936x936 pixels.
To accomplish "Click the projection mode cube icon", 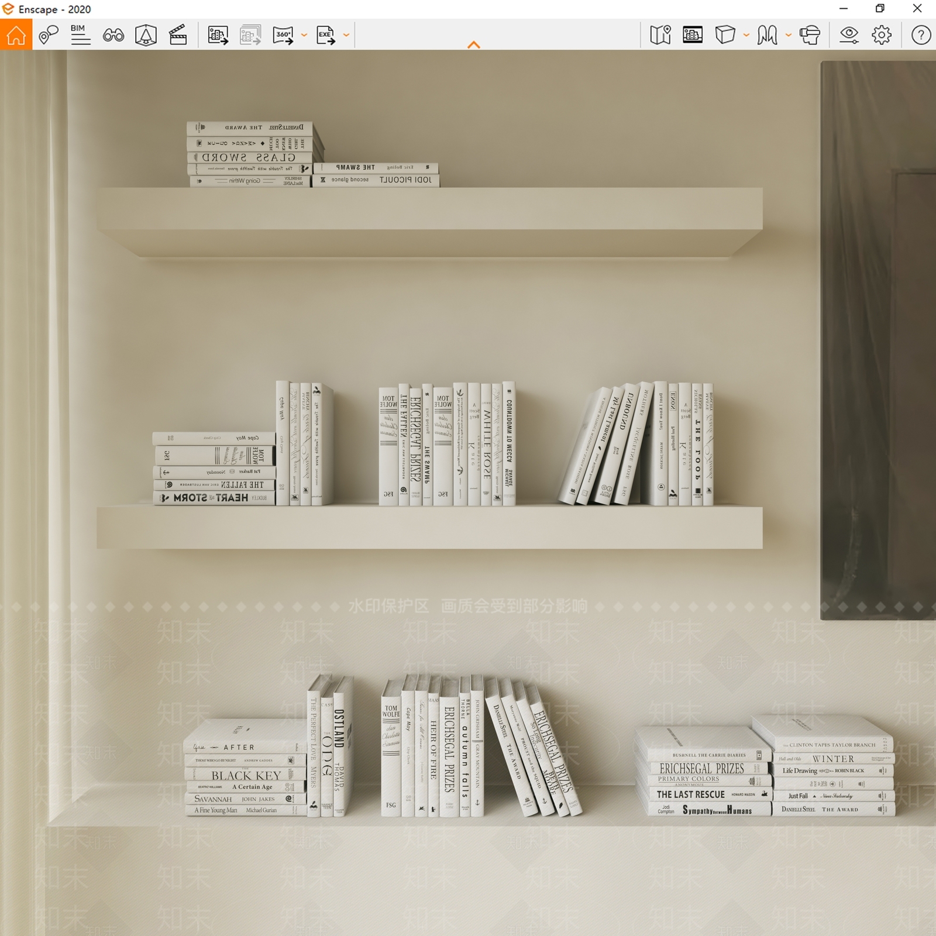I will coord(725,35).
